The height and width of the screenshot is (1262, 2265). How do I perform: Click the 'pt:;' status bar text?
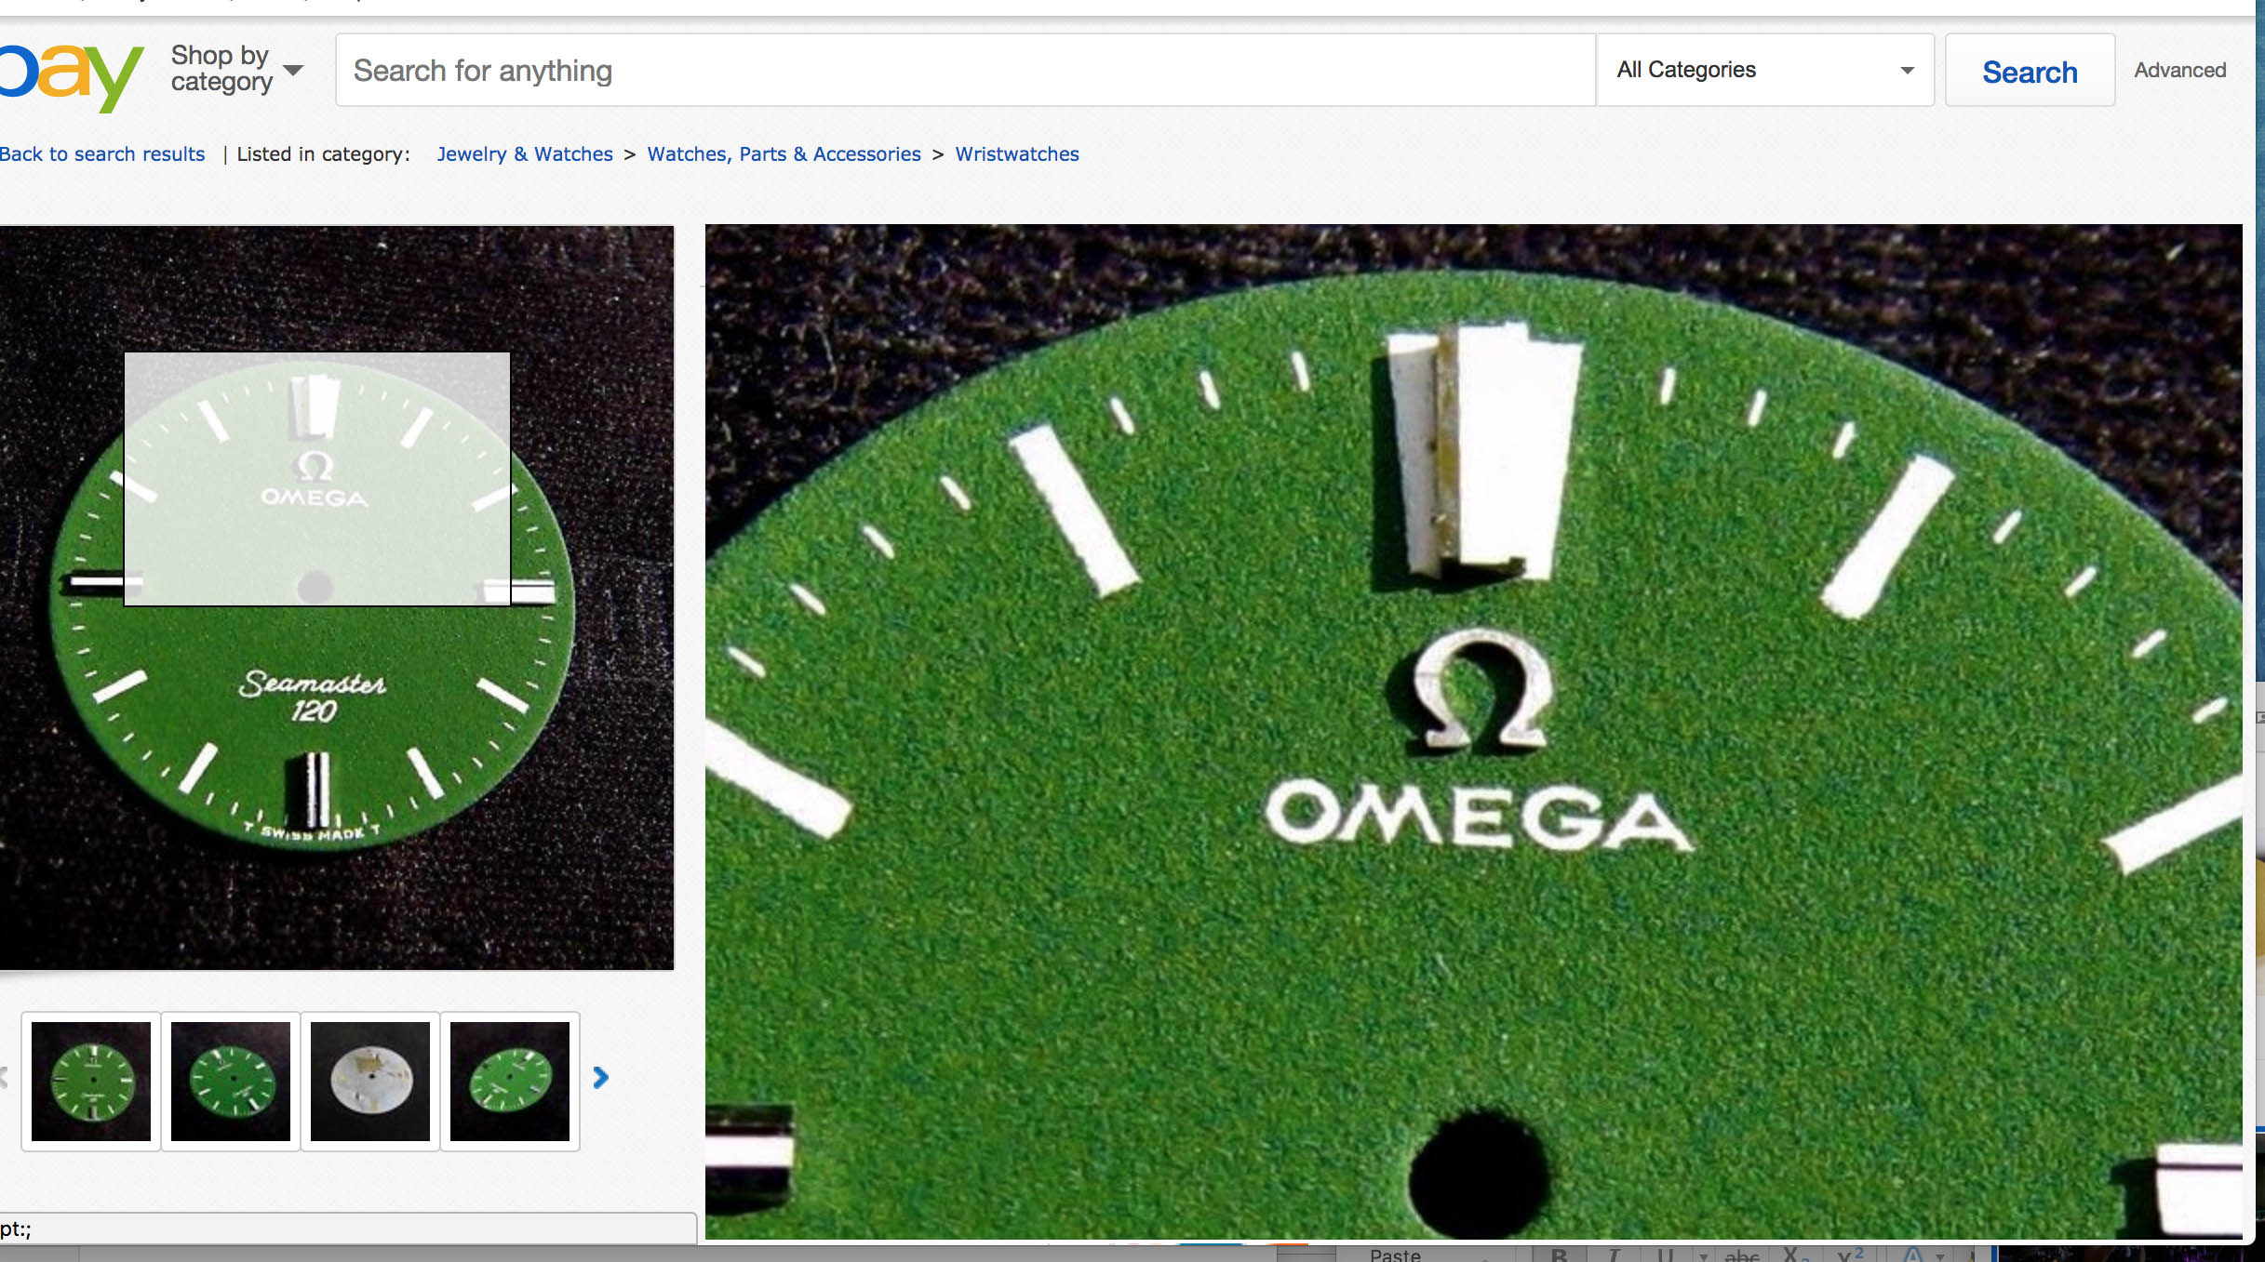click(16, 1229)
